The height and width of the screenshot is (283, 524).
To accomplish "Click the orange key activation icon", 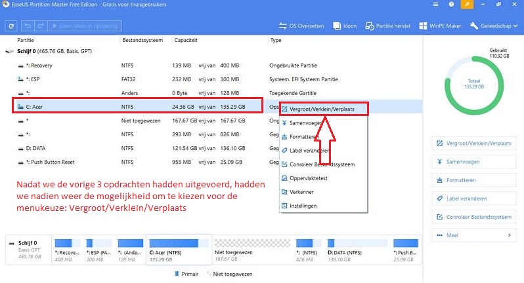I will [467, 5].
